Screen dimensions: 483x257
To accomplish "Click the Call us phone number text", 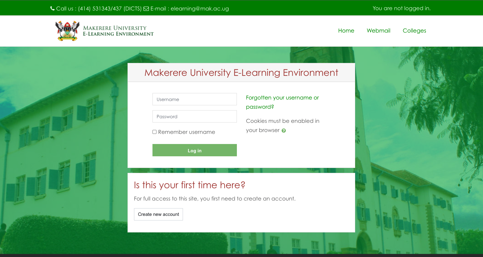I will tap(99, 9).
